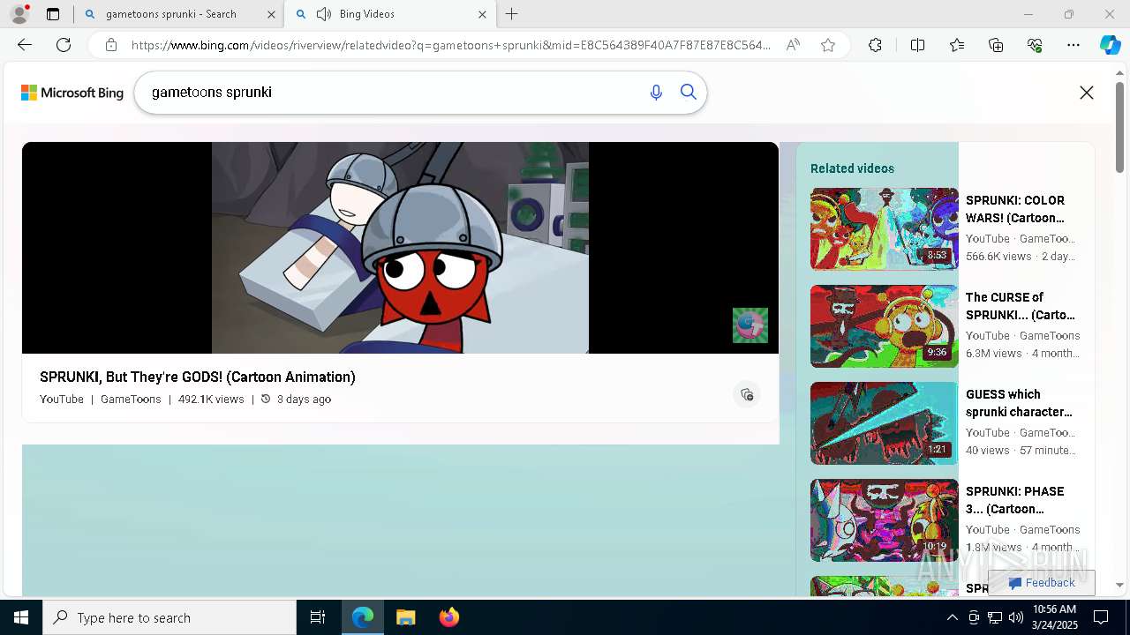Click the browser profile avatar icon
The height and width of the screenshot is (635, 1130).
coord(19,14)
